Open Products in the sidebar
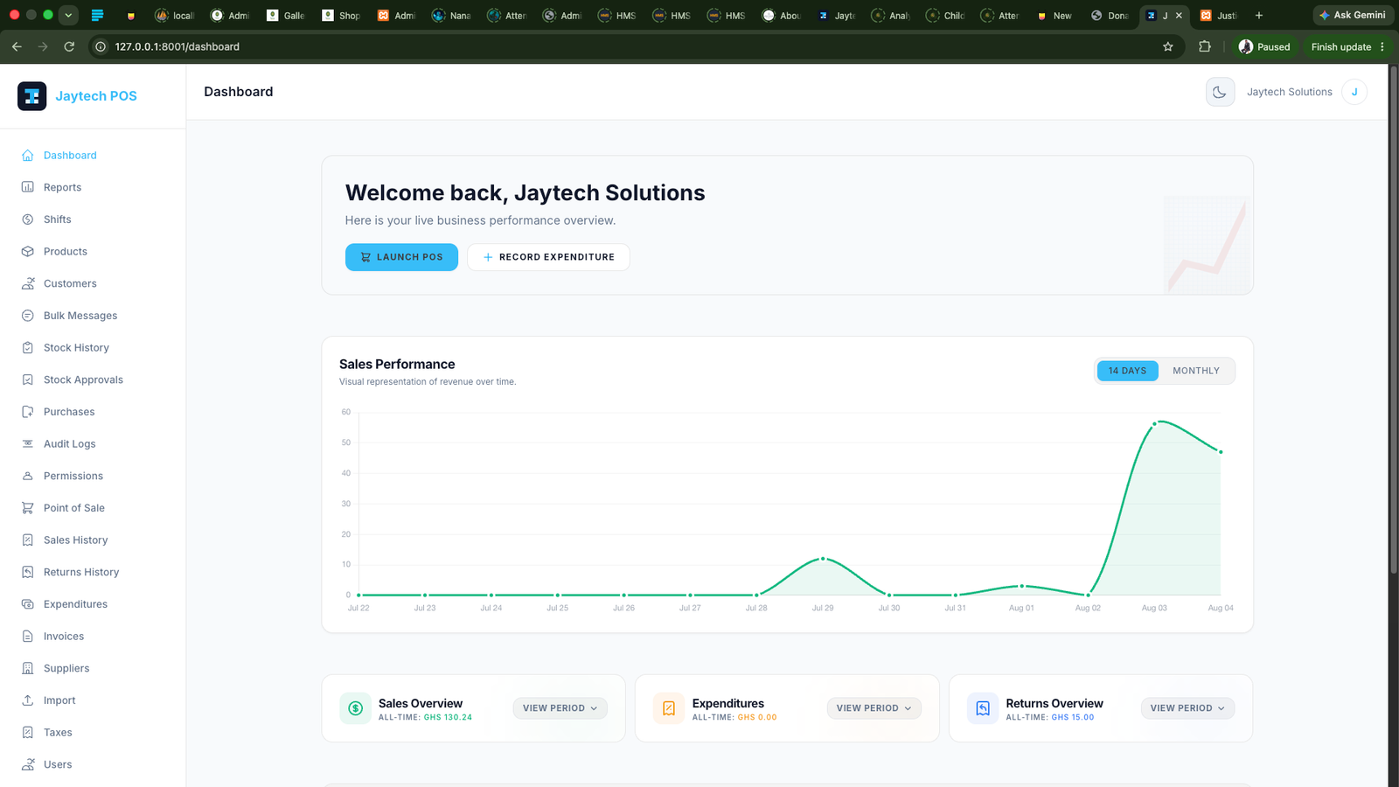 66,252
